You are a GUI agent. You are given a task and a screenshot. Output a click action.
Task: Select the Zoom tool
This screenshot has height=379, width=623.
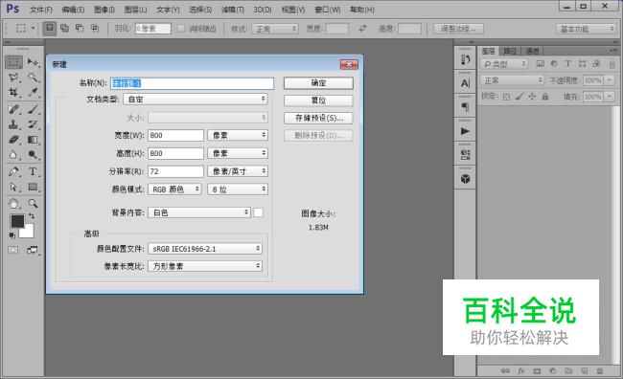(33, 204)
